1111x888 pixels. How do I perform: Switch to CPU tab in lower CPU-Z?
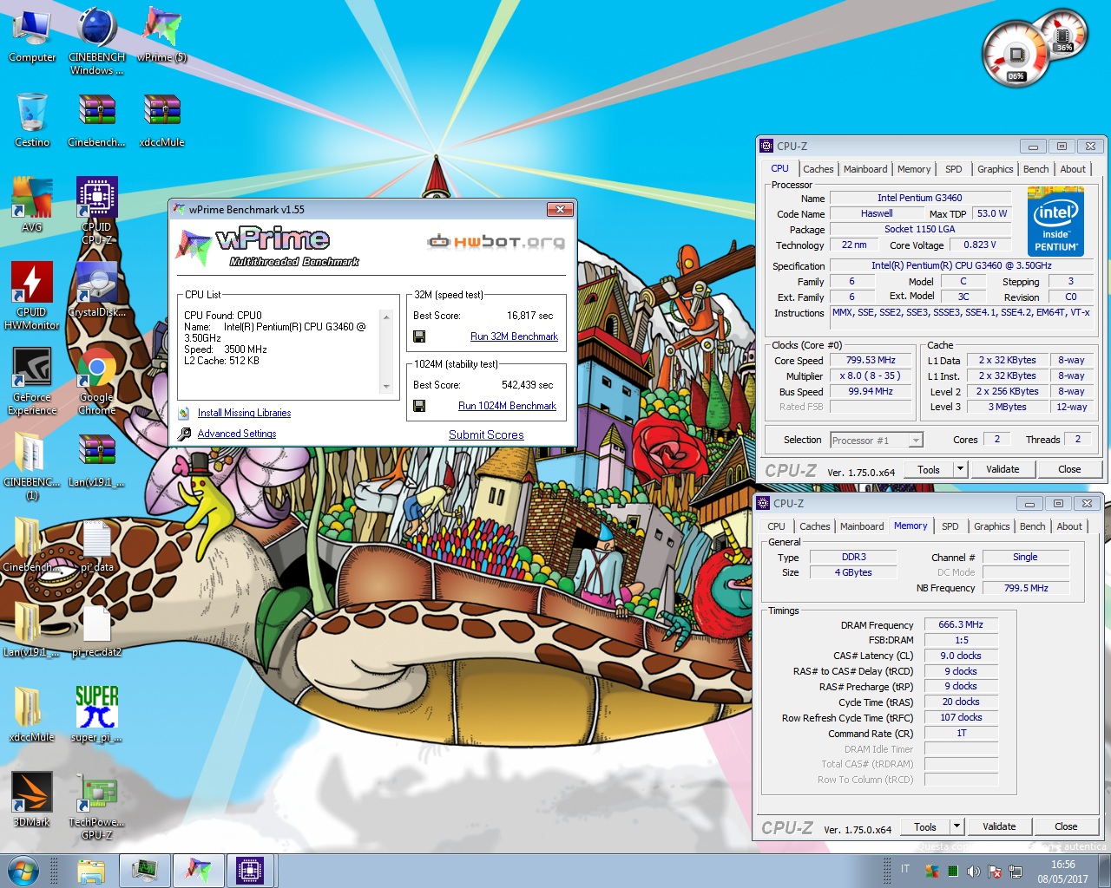pos(776,526)
